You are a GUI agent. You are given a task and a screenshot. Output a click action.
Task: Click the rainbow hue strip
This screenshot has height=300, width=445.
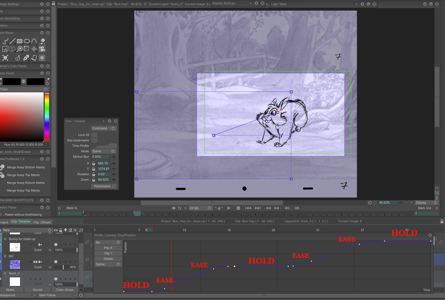(47, 117)
